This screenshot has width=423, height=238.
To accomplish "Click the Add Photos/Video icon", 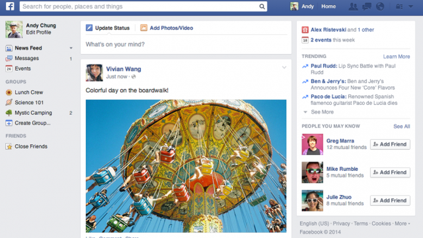I will 144,28.
